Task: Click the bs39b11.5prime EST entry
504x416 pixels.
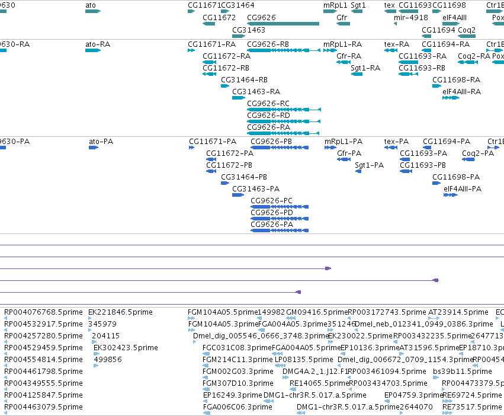Action: (x=463, y=372)
